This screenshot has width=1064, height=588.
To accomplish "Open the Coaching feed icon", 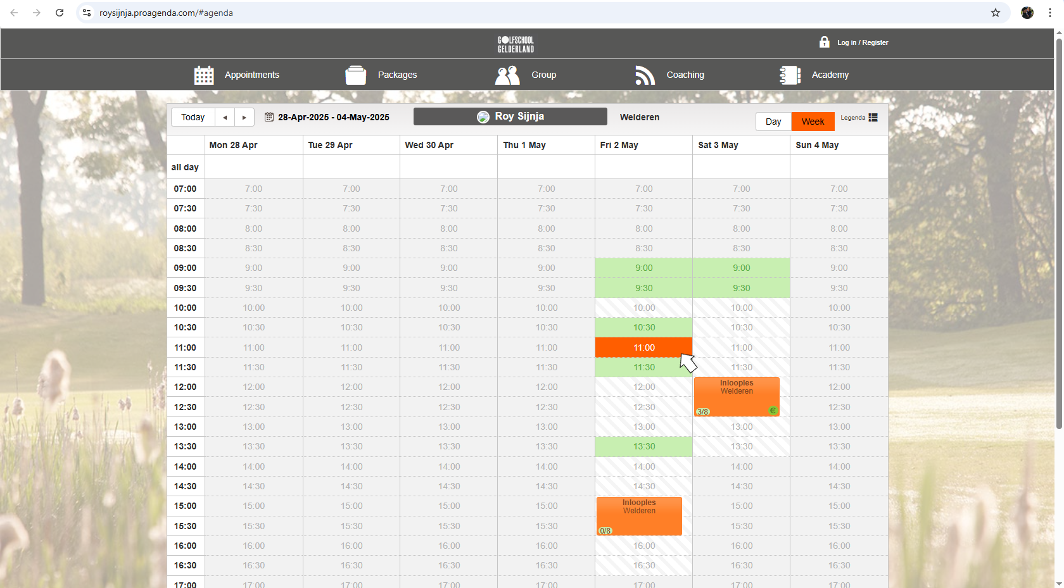I will 645,75.
